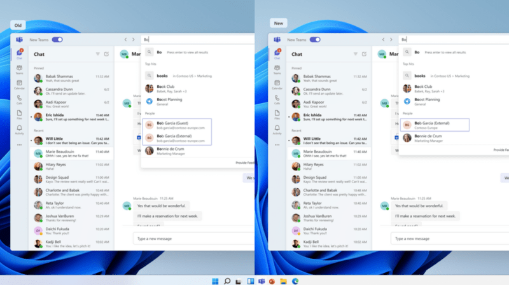Select Bob Garcia (Guest) result in Old window
The width and height of the screenshot is (509, 285).
(x=177, y=125)
